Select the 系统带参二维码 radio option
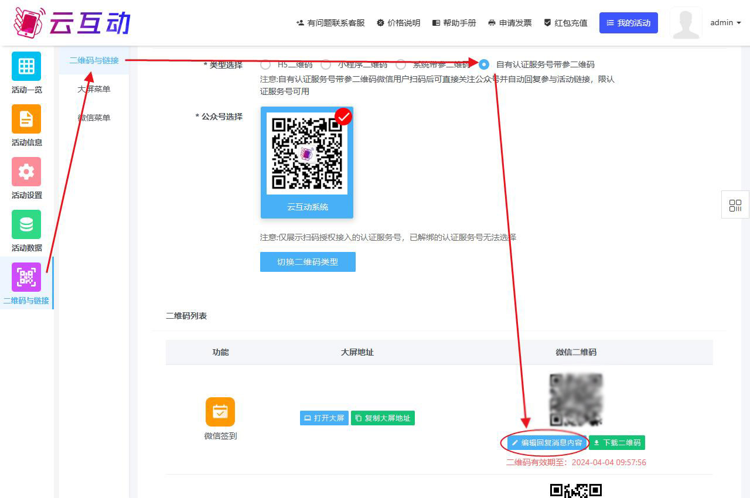Image resolution: width=750 pixels, height=498 pixels. 401,64
